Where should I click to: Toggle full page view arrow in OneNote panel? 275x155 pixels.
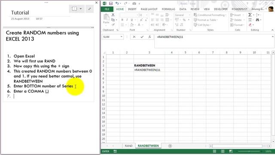[90, 9]
